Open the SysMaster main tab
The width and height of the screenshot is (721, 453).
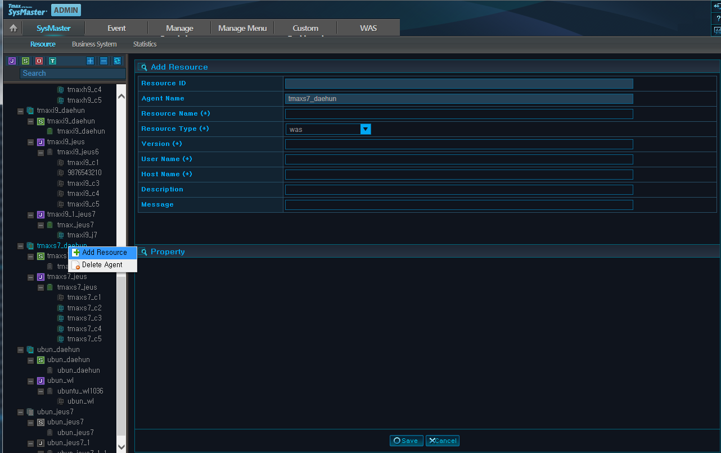(x=53, y=28)
